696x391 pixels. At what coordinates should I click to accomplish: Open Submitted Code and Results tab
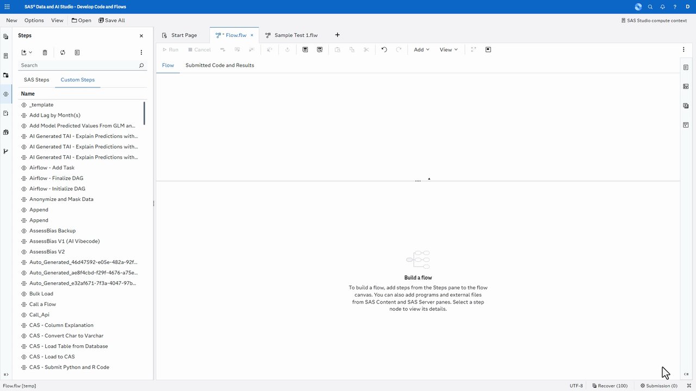point(220,65)
